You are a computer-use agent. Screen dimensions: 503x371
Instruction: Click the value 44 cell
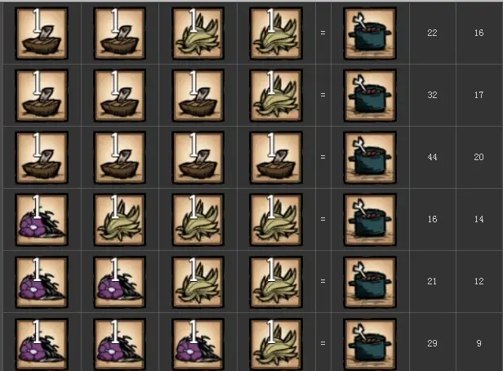pos(432,157)
